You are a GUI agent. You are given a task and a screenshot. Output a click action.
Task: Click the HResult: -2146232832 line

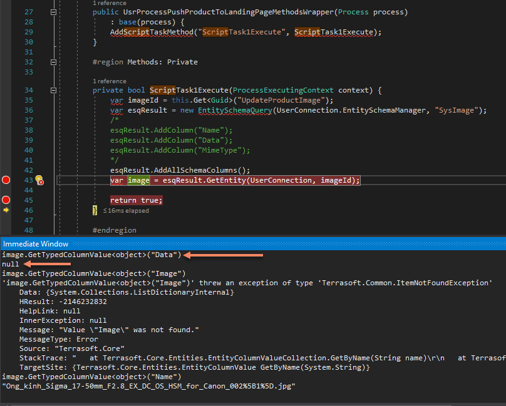(63, 302)
